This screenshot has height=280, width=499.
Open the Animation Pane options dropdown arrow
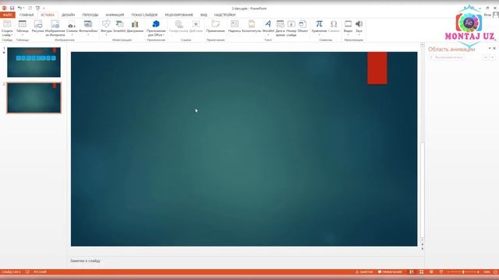coord(490,48)
